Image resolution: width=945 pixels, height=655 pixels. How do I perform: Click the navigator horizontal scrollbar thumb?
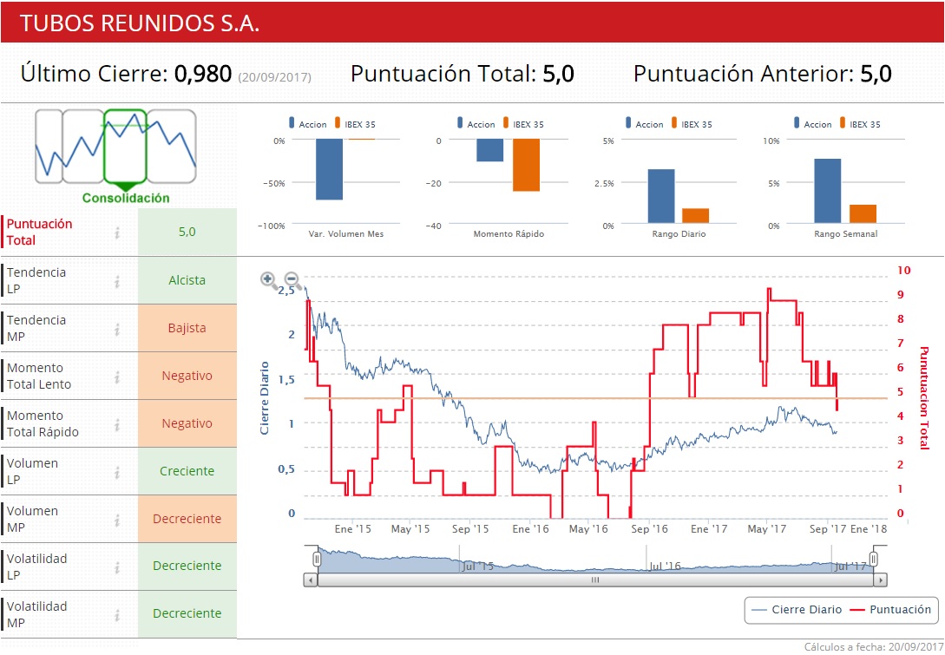pos(594,580)
